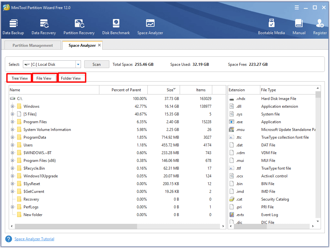Click the C:\ drive icon in the tree
This screenshot has width=330, height=248.
(x=13, y=98)
